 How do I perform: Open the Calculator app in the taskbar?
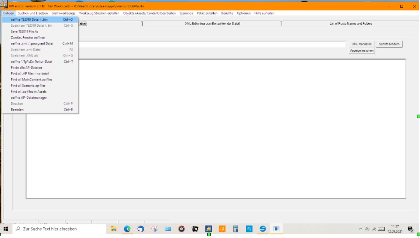point(236,229)
